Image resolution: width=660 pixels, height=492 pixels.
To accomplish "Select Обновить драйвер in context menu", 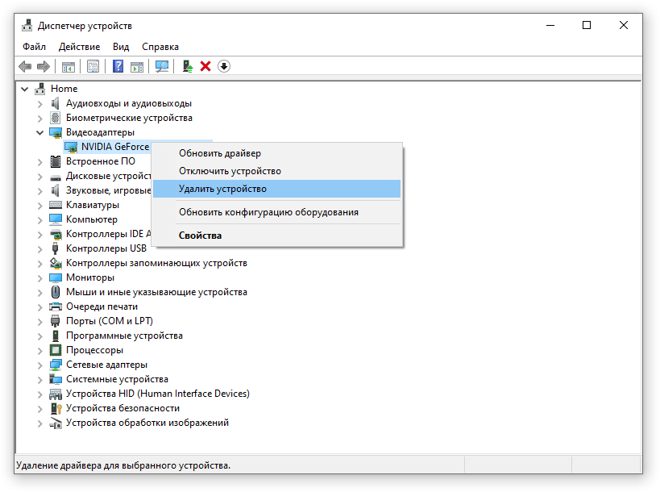I will pyautogui.click(x=220, y=153).
